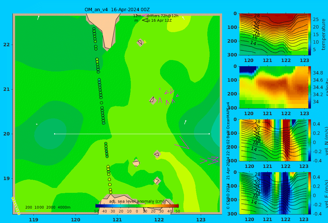328x223 pixels.
Task: Open the temperature section plot
Action: (274, 34)
